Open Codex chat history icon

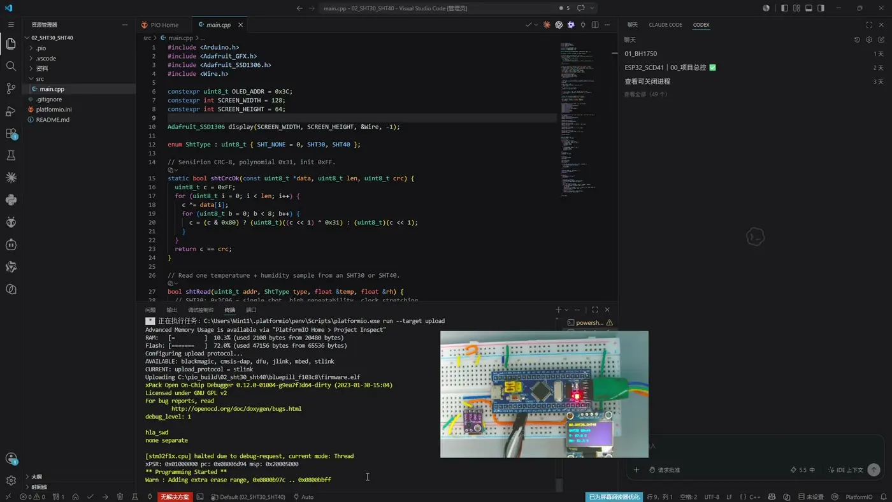click(x=857, y=39)
